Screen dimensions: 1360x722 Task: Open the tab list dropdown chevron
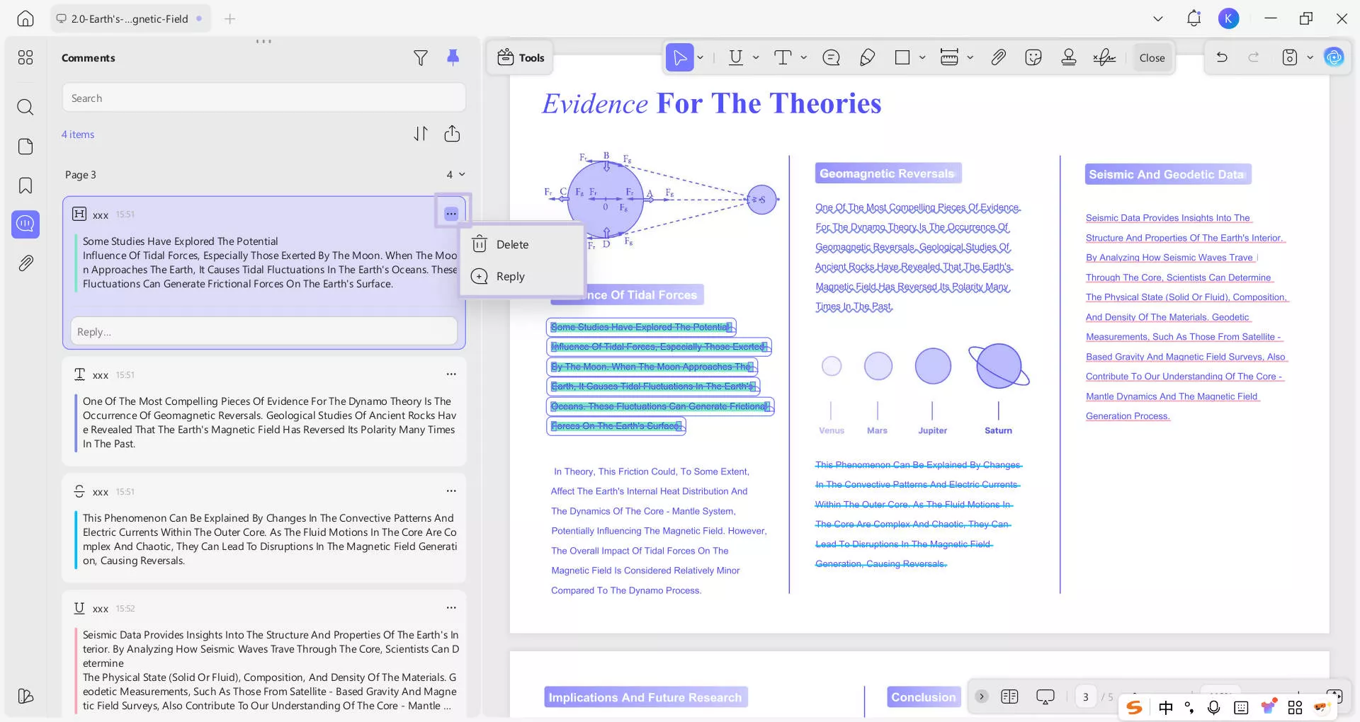[x=1158, y=19]
